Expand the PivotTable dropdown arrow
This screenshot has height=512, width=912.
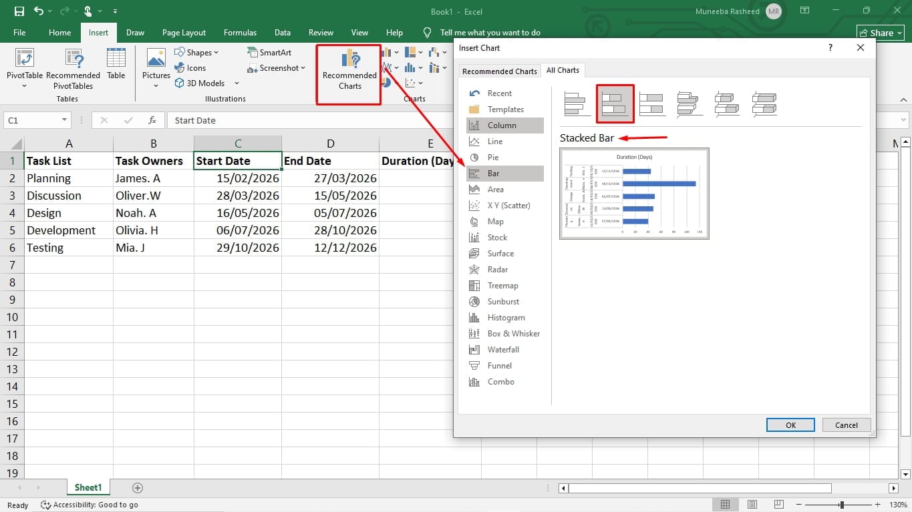point(25,85)
